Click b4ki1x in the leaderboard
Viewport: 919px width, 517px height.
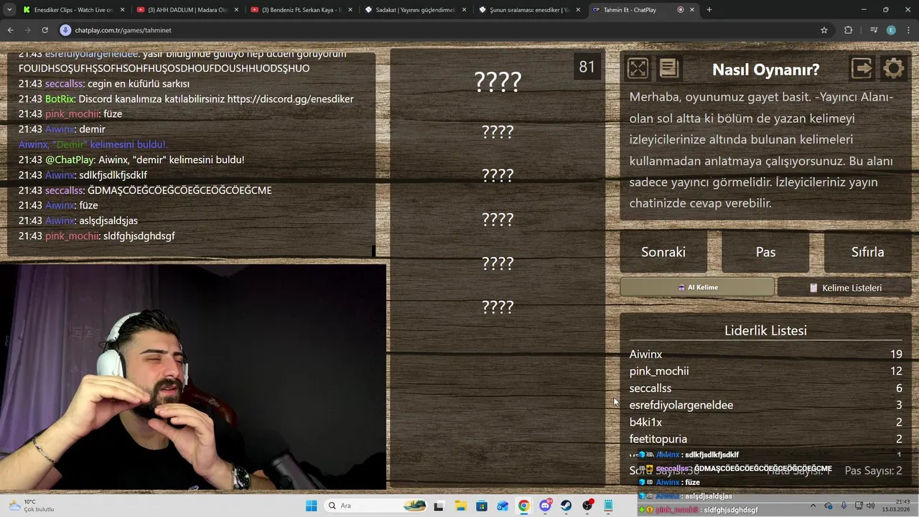645,422
